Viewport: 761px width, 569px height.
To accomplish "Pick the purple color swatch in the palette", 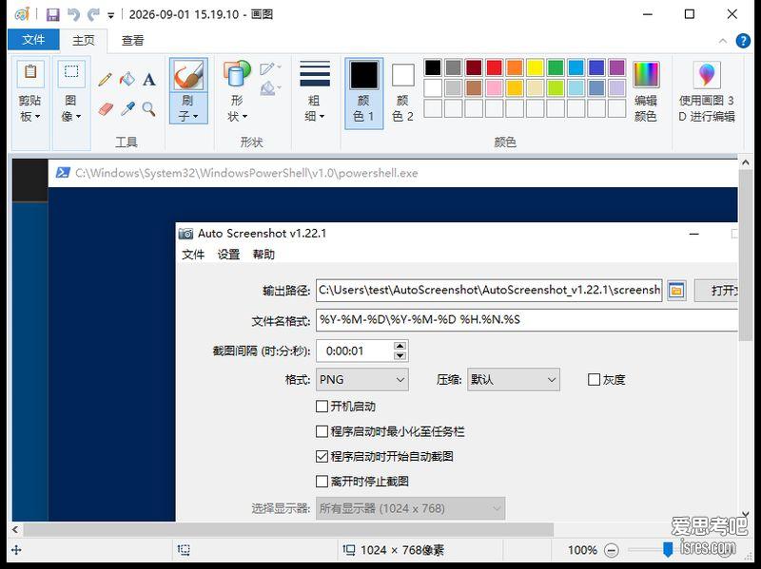I will pyautogui.click(x=616, y=67).
